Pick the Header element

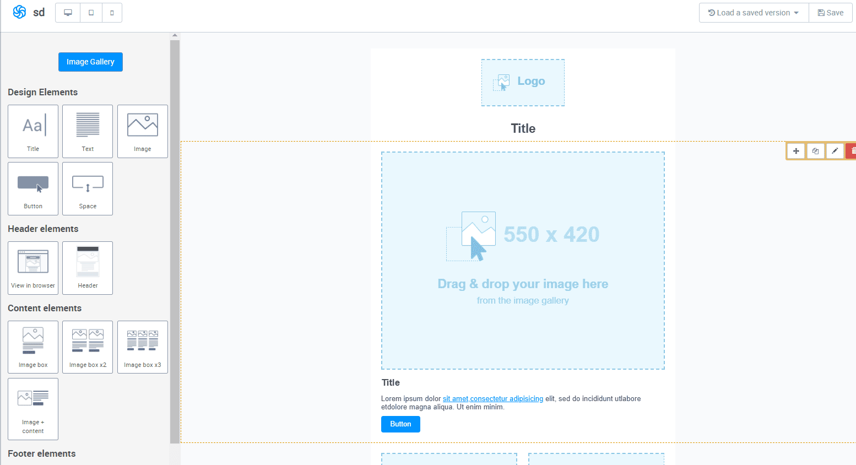pyautogui.click(x=87, y=268)
